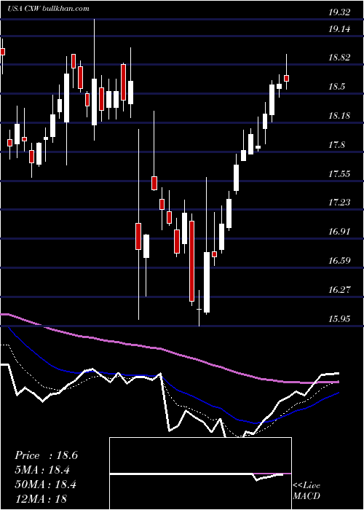Click the 'USA CXW bullkhan.com' header text
364x510 pixels.
tap(49, 8)
